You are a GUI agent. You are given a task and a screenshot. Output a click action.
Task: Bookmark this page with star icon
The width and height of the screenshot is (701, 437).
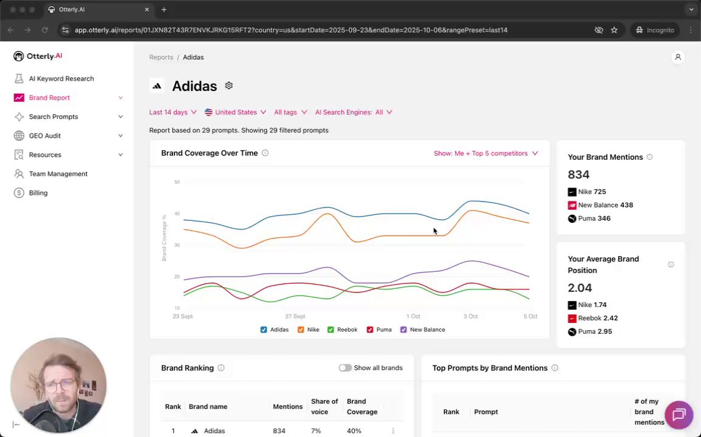(614, 30)
